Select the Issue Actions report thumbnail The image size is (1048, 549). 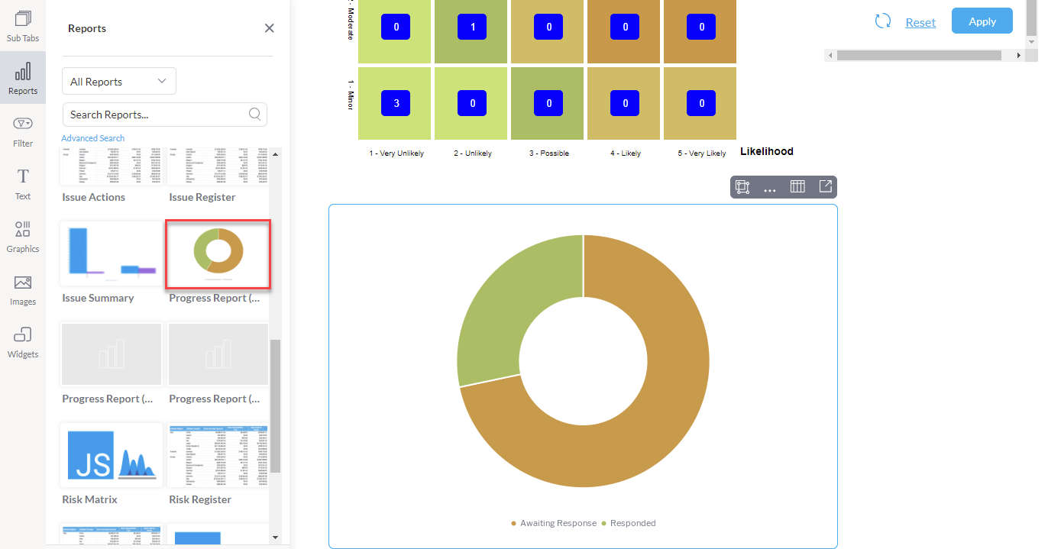(x=112, y=167)
